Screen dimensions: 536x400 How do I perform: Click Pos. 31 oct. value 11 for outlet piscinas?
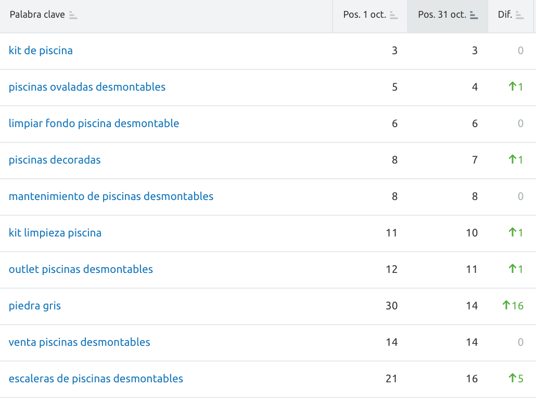472,269
